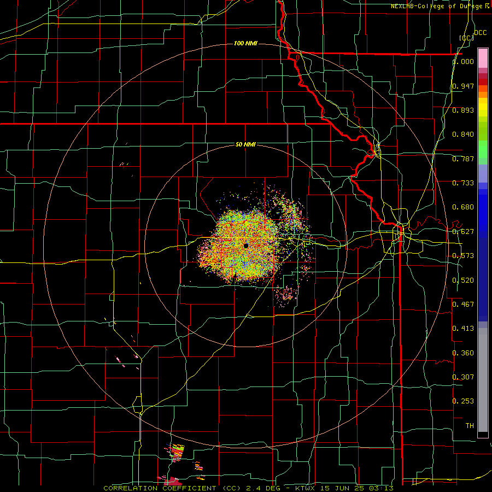492x492 pixels.
Task: Click the 2.4 DEG elevation text in the caption
Action: click(x=263, y=488)
